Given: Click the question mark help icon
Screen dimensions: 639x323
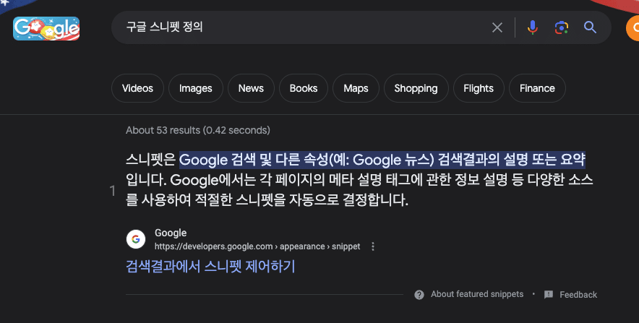Looking at the screenshot, I should coord(419,295).
